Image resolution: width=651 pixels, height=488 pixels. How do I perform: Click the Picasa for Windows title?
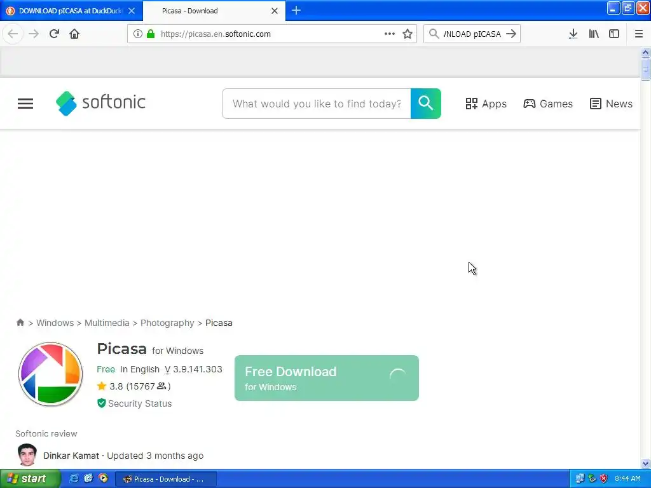[x=150, y=349]
